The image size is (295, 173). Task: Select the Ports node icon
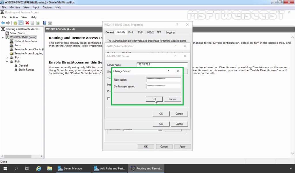(12, 45)
